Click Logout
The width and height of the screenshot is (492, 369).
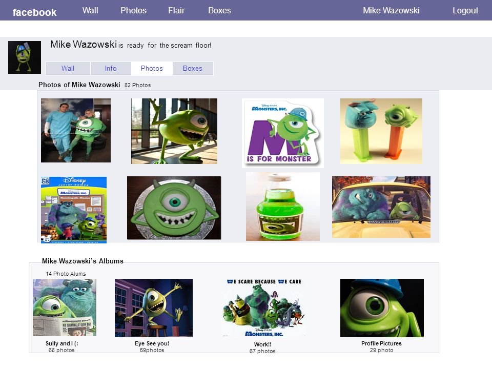point(465,10)
